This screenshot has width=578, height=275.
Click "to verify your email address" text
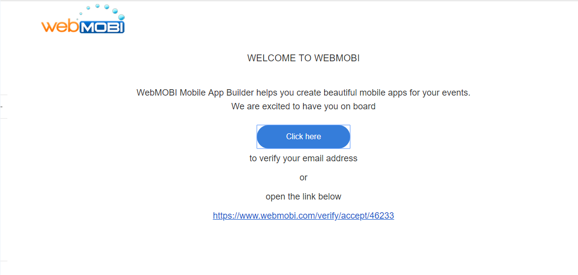[x=303, y=158]
